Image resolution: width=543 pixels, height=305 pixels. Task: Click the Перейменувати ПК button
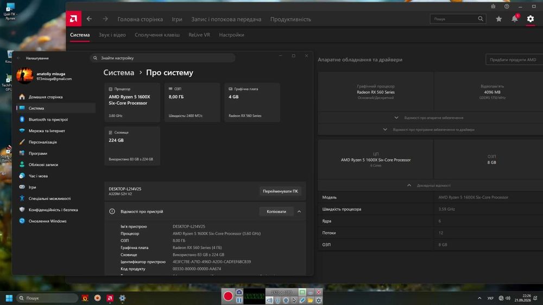[280, 191]
